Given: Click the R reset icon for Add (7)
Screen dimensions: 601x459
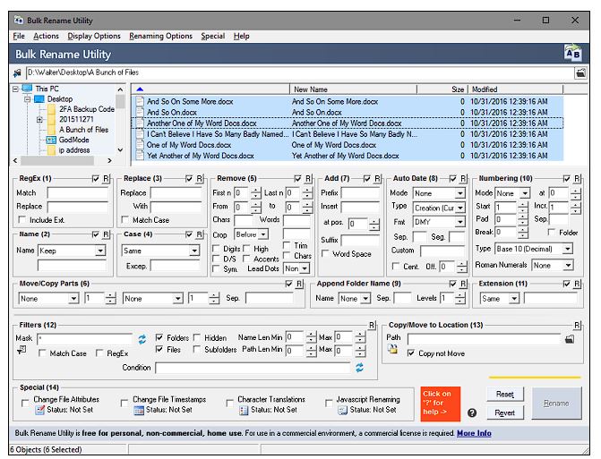Looking at the screenshot, I should coord(378,178).
